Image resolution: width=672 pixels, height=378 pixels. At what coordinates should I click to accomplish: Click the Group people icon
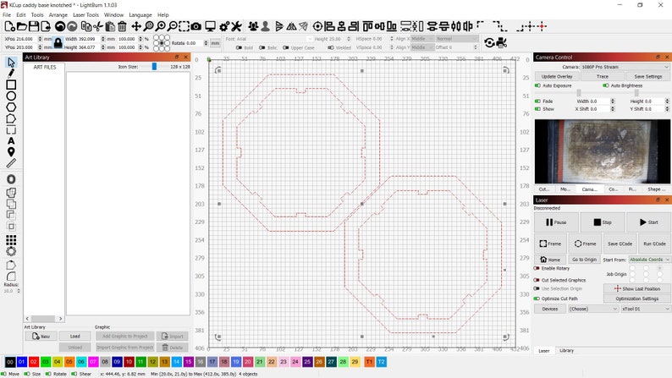tap(253, 26)
